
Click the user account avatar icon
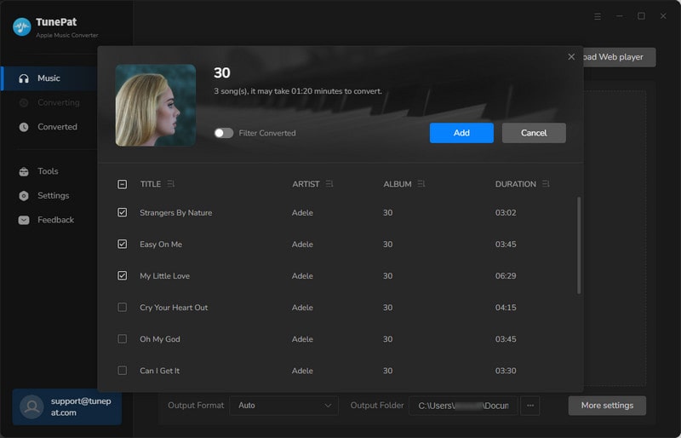click(31, 406)
